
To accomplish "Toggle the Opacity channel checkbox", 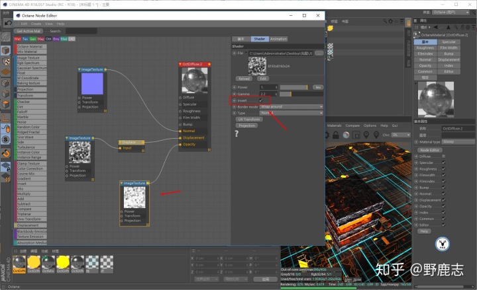I will point(443,206).
